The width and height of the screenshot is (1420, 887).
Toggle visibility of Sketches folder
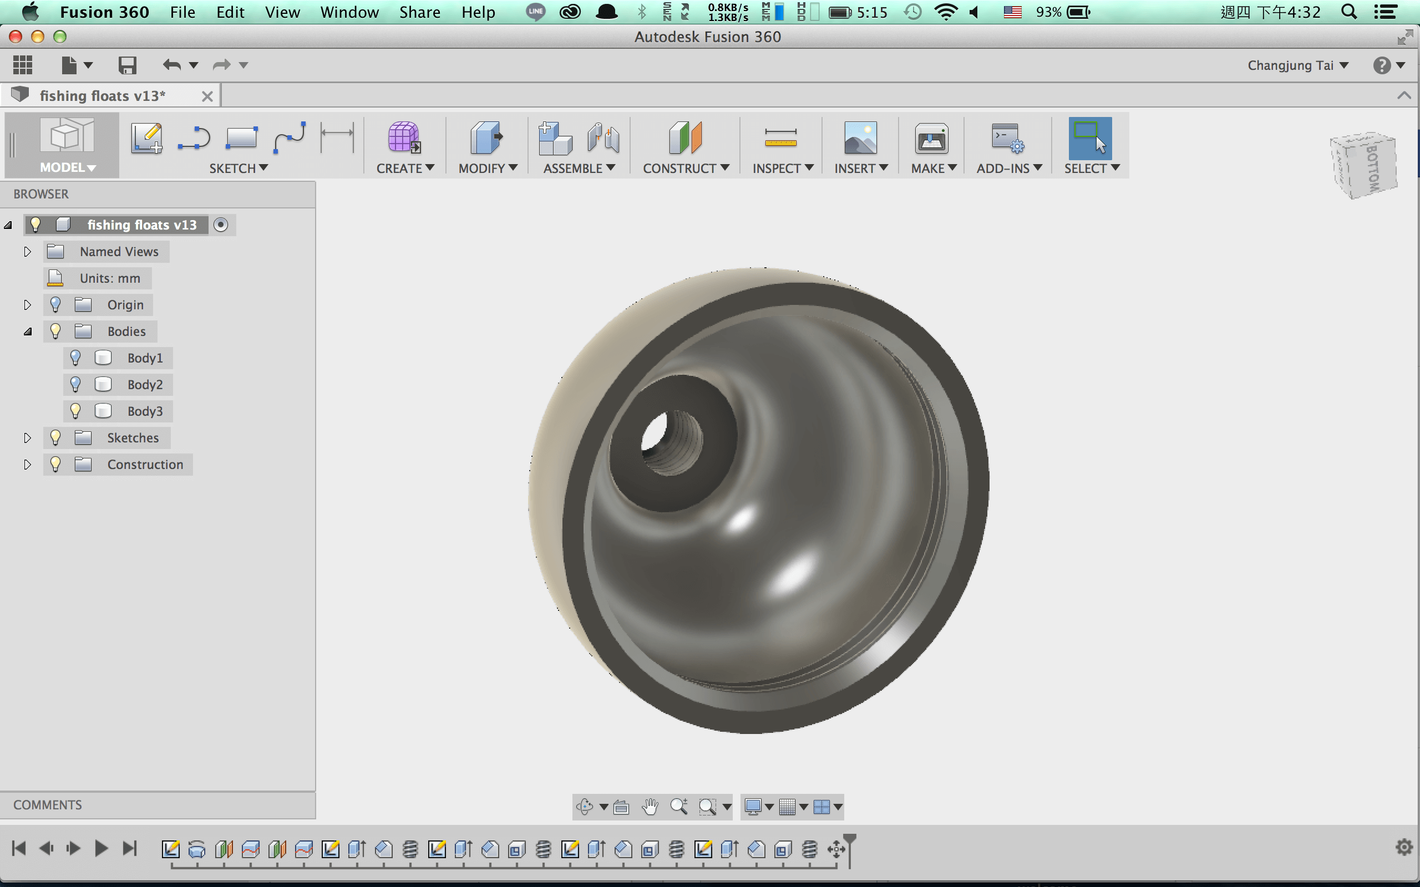pos(55,437)
